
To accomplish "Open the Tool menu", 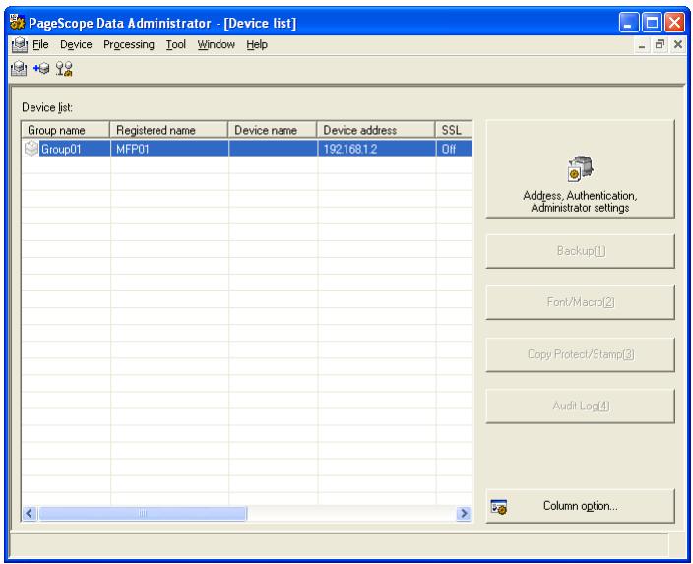I will tap(176, 44).
